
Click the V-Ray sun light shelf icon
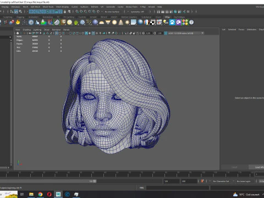[127, 23]
